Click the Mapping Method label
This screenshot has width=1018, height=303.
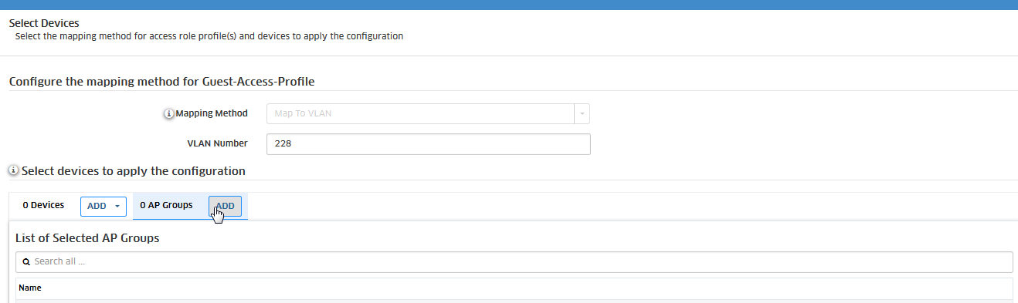pos(212,113)
